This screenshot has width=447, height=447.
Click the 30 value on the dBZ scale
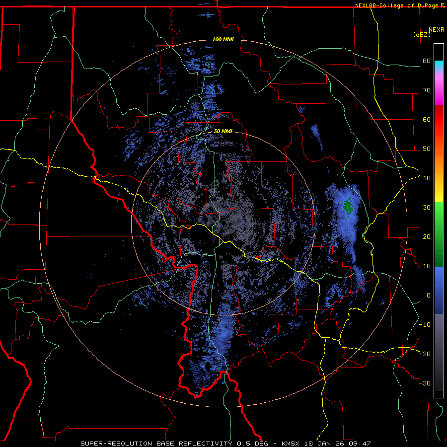(427, 208)
